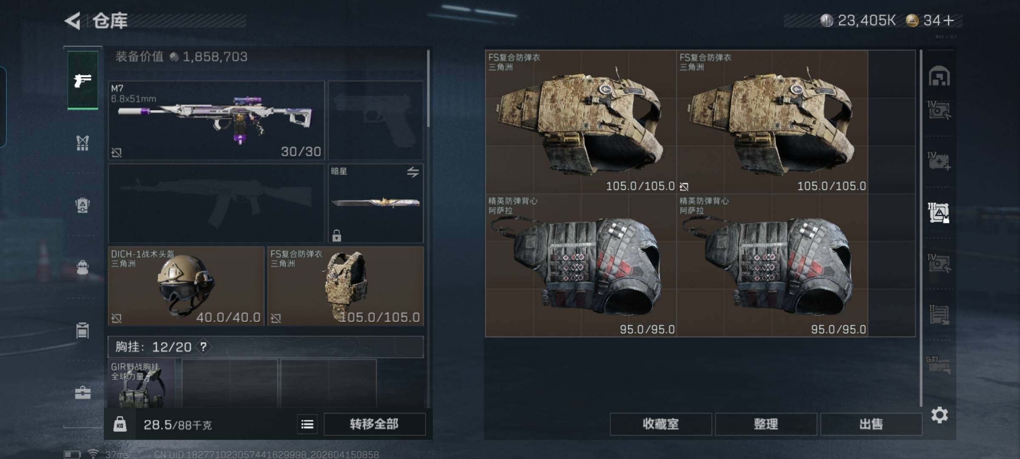
Task: Open the first stash tab at top right
Action: point(939,76)
